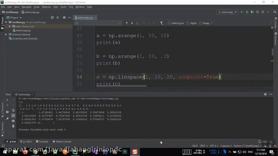Enable Match Case checkbox

coord(169,23)
